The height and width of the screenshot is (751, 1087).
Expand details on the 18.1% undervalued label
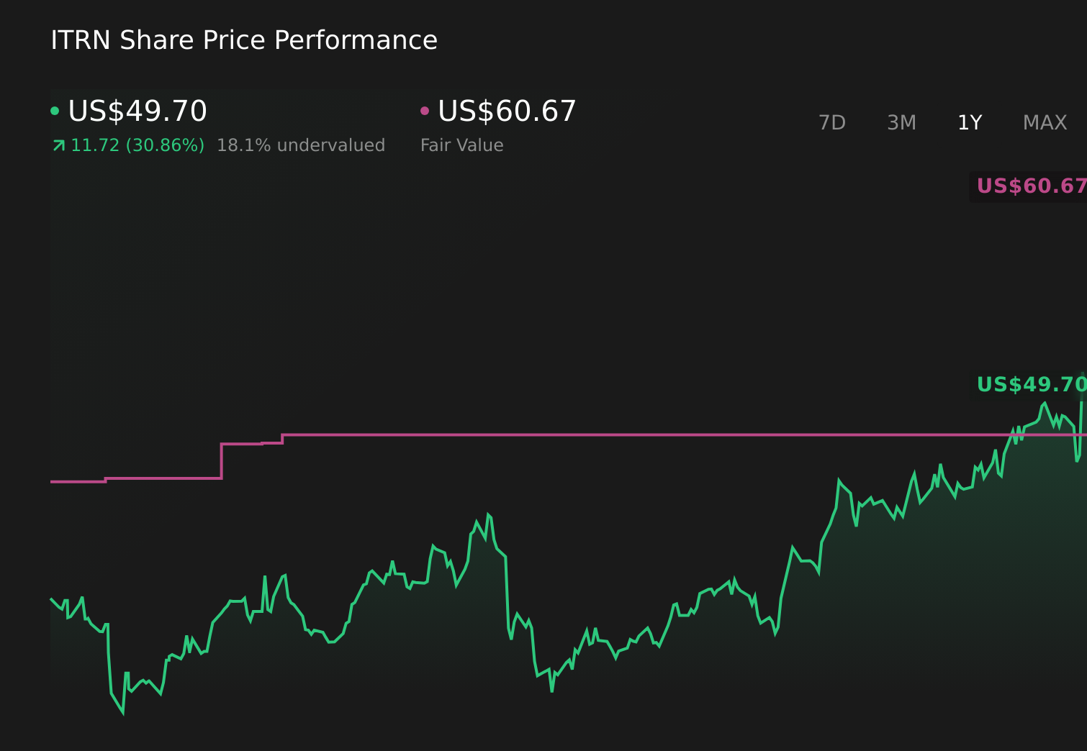click(x=301, y=145)
